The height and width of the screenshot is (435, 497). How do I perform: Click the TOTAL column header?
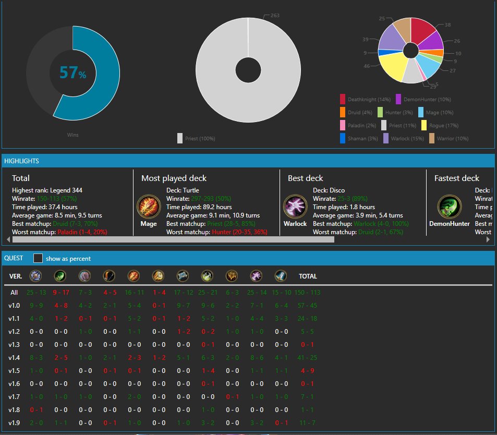[x=308, y=276]
